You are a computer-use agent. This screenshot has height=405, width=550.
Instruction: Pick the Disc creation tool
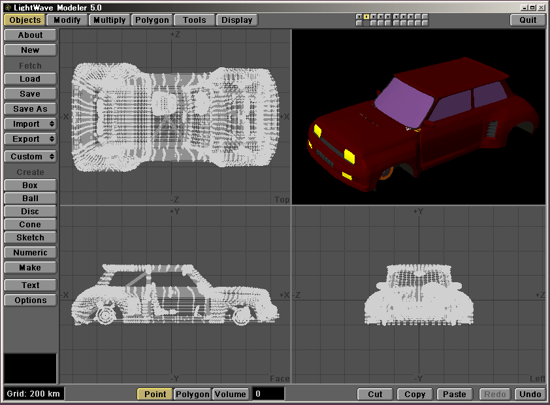click(x=30, y=212)
